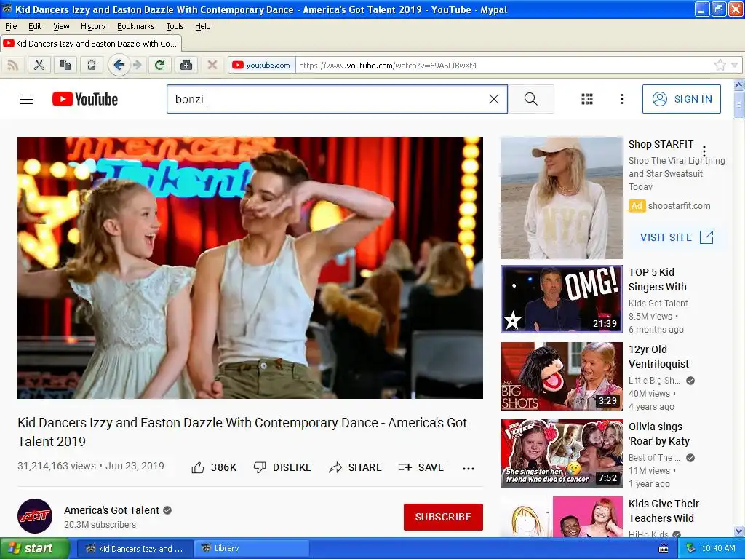745x559 pixels.
Task: Click the Downloads toolbar icon
Action: pyautogui.click(x=186, y=65)
